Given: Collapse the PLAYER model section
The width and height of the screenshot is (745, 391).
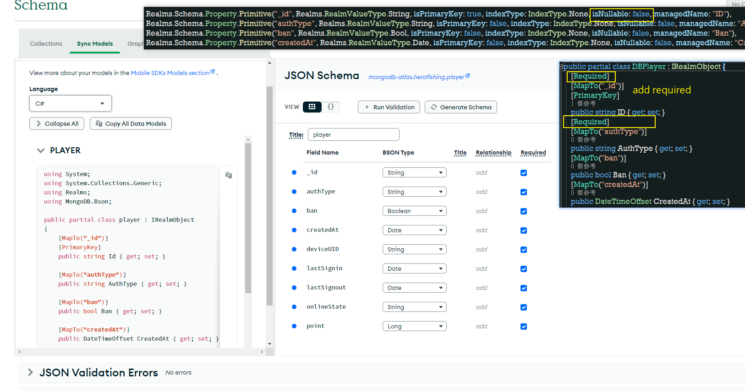Looking at the screenshot, I should tap(41, 150).
